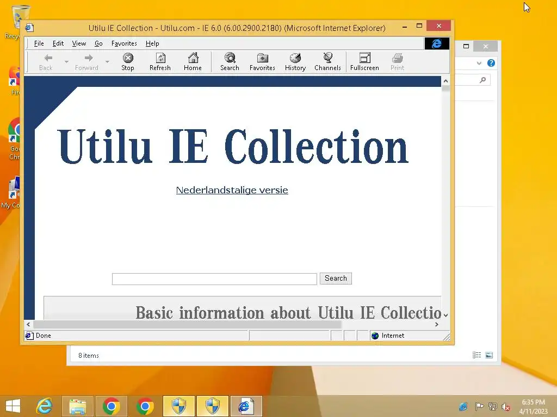Expand the Back history dropdown arrow
Image resolution: width=557 pixels, height=417 pixels.
66,62
